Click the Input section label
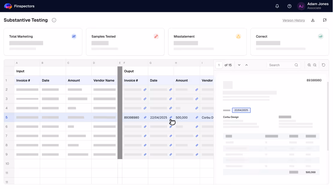Viewport: 333px width, 189px height. (x=20, y=71)
